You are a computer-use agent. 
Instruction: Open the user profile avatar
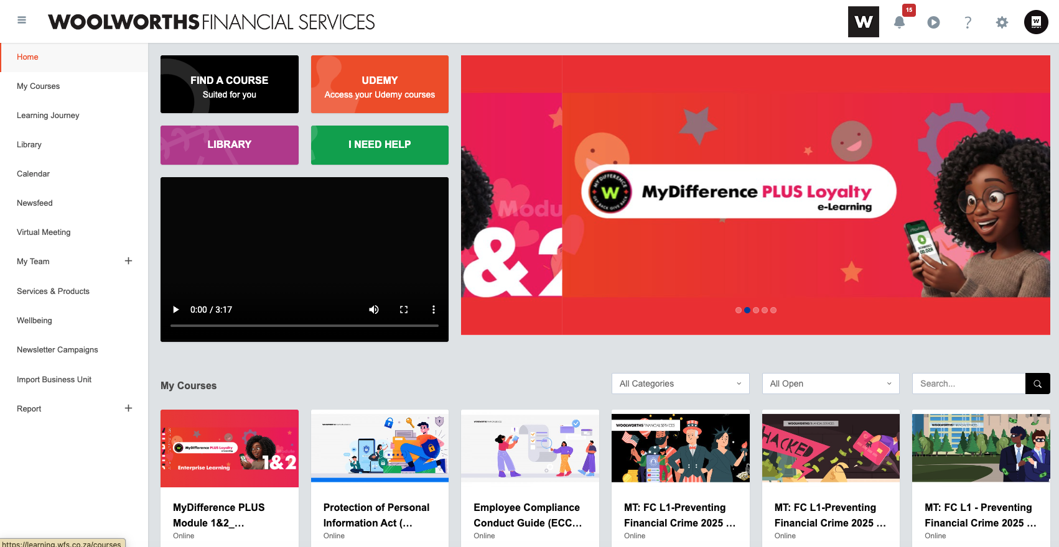pos(1036,22)
